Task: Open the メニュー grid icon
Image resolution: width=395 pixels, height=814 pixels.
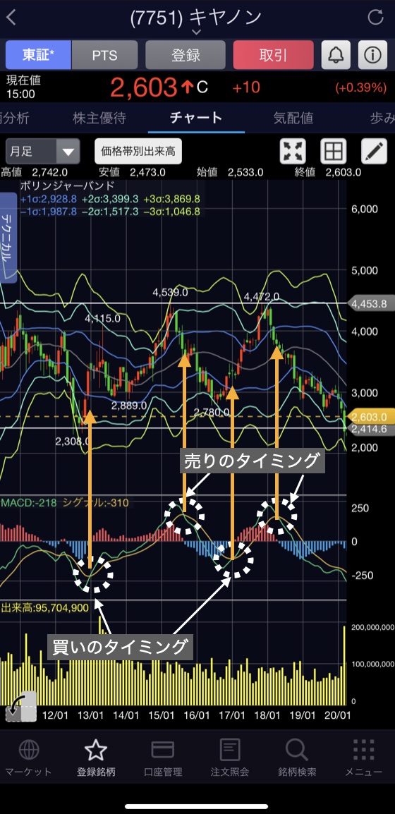Action: click(364, 758)
